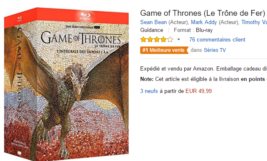Click the small Blu-ray logo on the box spine

point(19,18)
